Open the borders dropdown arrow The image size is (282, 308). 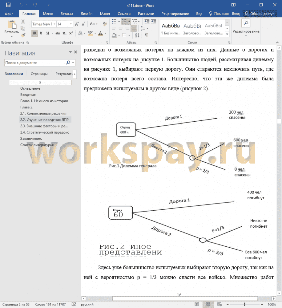pos(129,35)
